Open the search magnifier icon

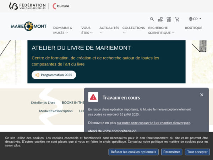pyautogui.click(x=152, y=19)
